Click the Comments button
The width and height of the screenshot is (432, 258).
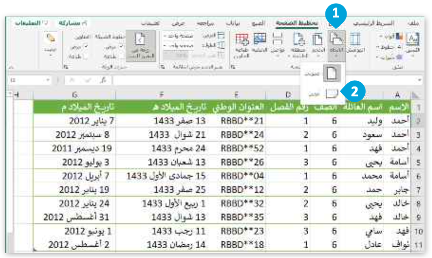[x=31, y=23]
